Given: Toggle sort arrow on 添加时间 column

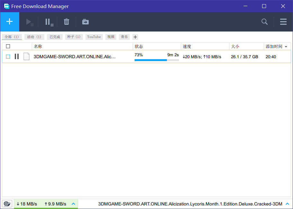Looking at the screenshot, I should click(x=286, y=47).
